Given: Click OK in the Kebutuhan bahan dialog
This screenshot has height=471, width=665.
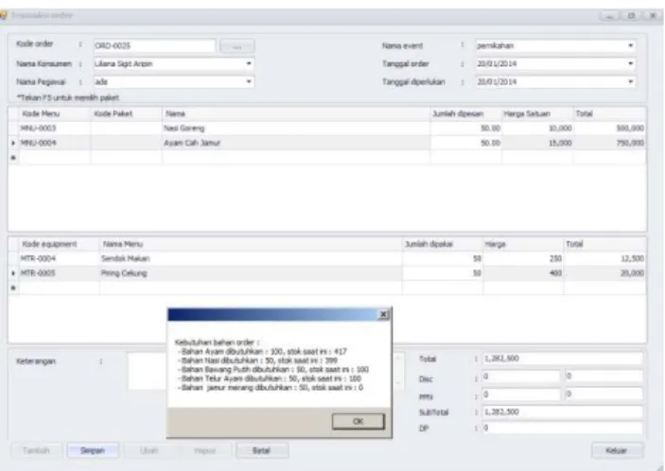Looking at the screenshot, I should click(x=358, y=421).
